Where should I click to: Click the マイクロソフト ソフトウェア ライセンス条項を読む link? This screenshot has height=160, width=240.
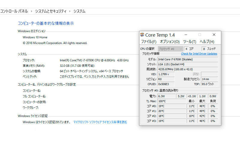point(100,122)
